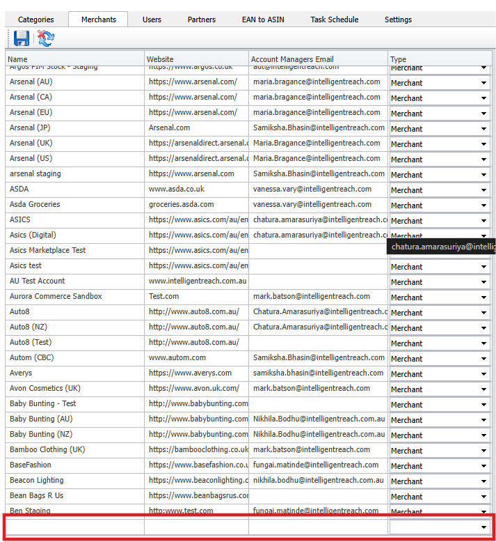Image resolution: width=496 pixels, height=542 pixels.
Task: Open Type dropdown for Averys row
Action: [483, 374]
